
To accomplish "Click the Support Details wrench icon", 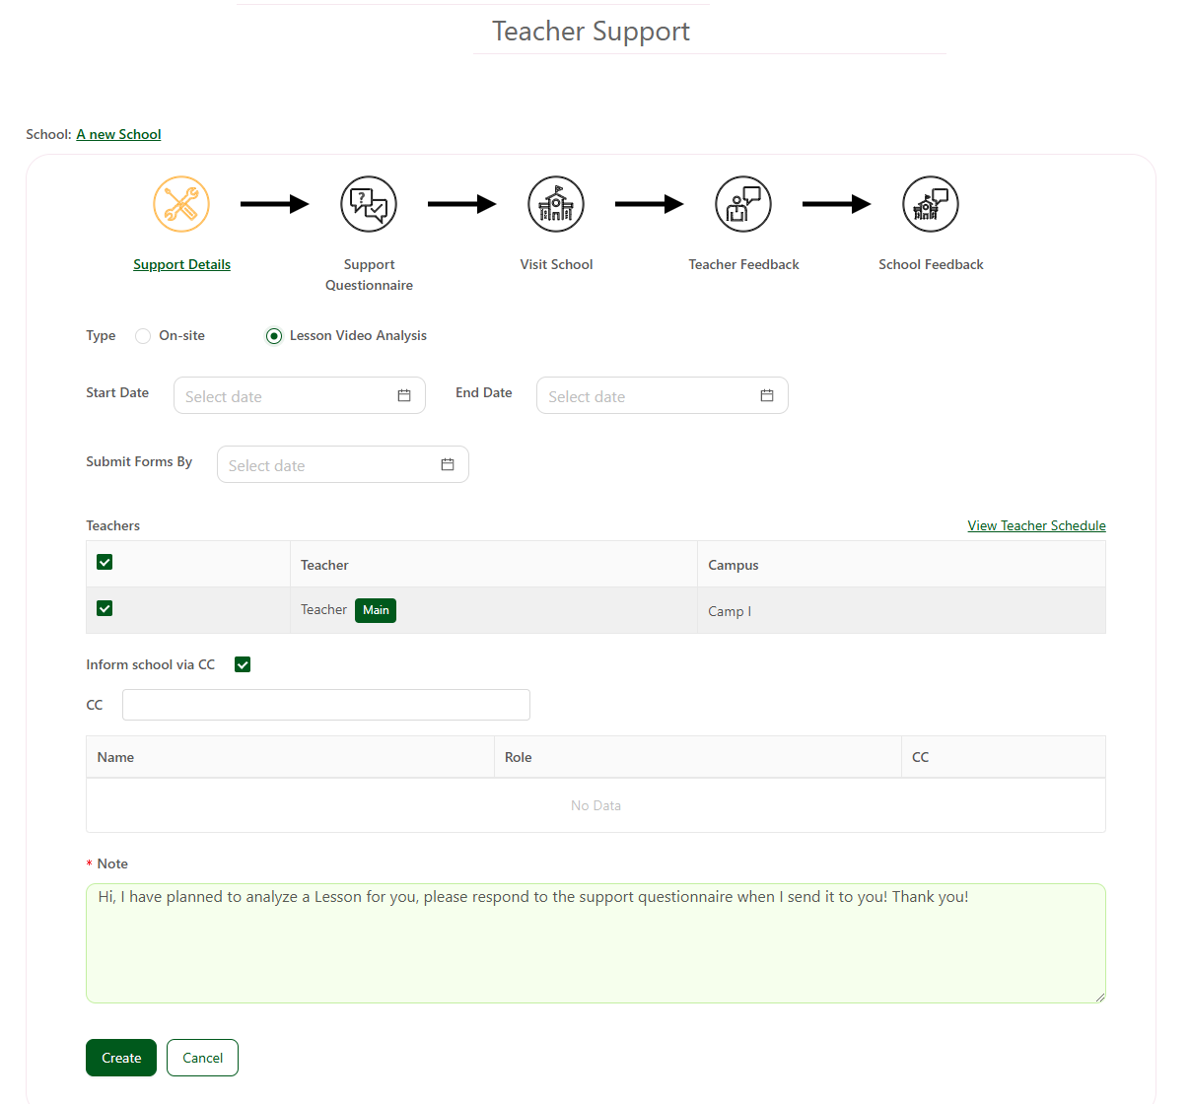I will pyautogui.click(x=181, y=204).
